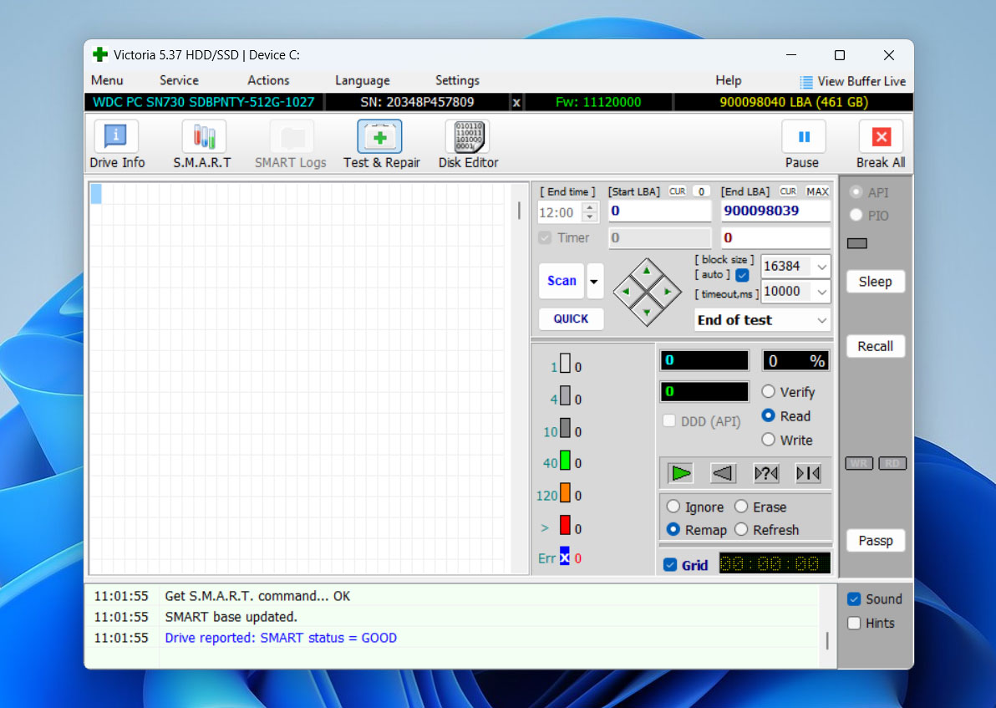
Task: Click the orange 120 ms block swatch
Action: tap(565, 492)
